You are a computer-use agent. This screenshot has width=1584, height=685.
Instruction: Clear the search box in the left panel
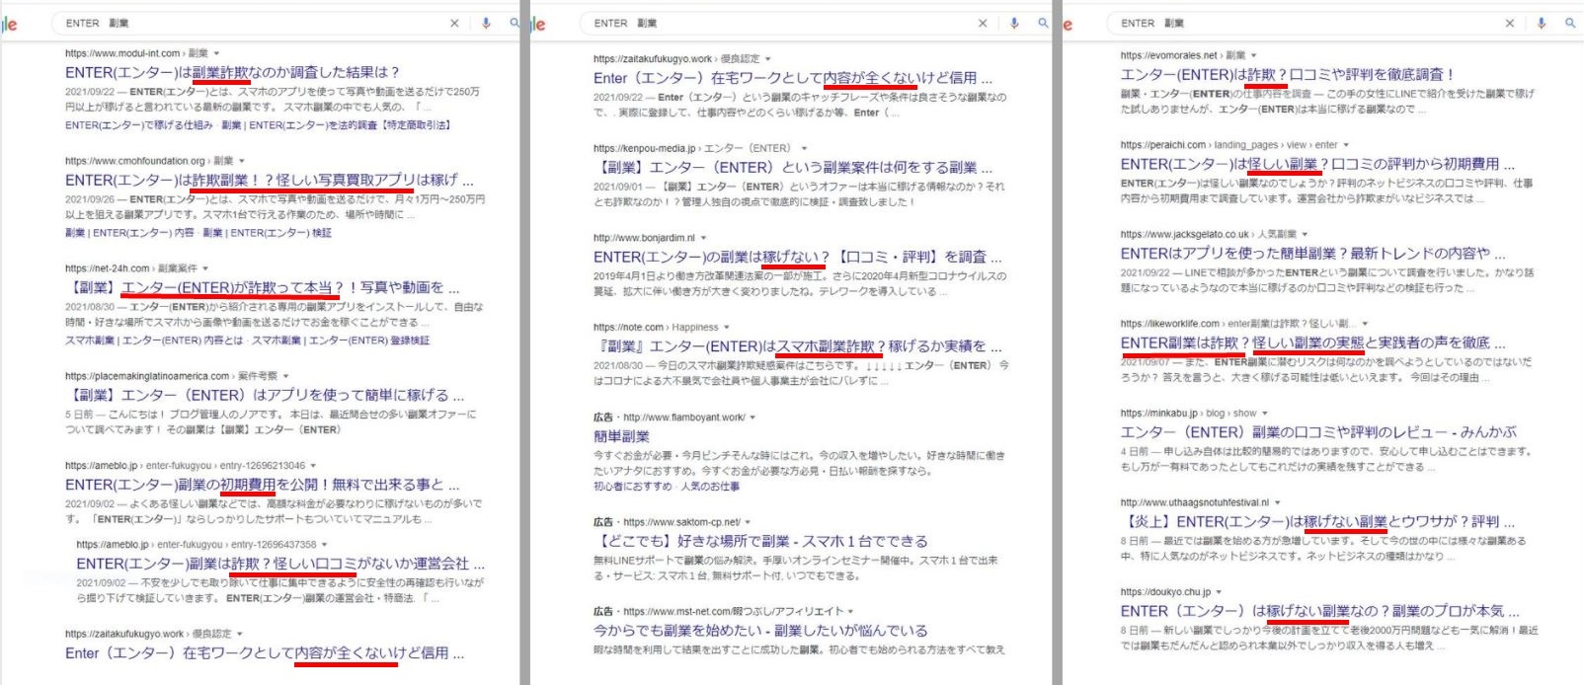pos(454,23)
